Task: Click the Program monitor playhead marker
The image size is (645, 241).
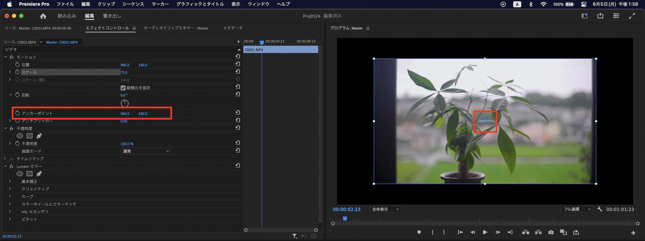Action: coord(345,219)
